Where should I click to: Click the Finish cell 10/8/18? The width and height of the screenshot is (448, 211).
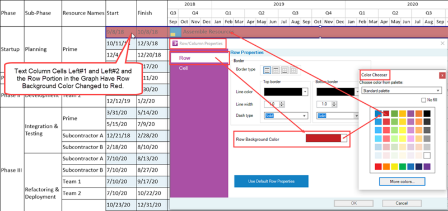152,32
